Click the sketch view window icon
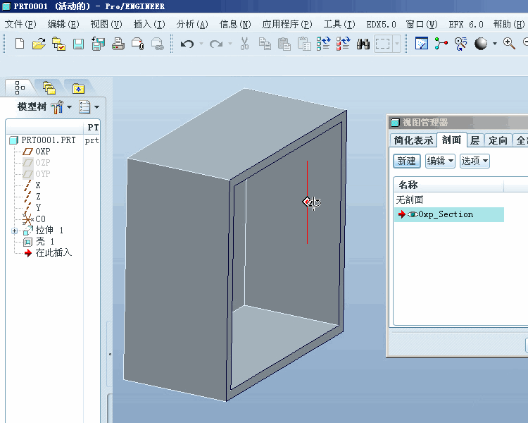This screenshot has width=528, height=423. tap(422, 44)
